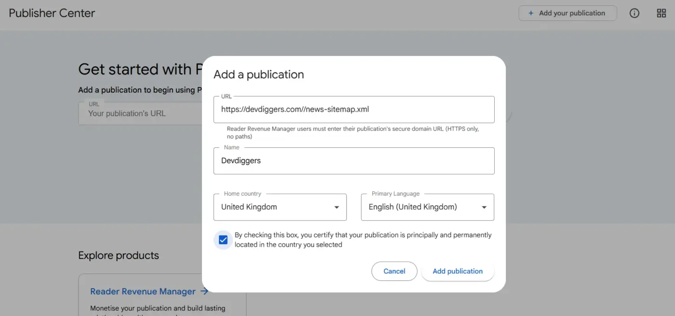Click the Add a publication dialog heading
This screenshot has height=316, width=675.
click(259, 75)
